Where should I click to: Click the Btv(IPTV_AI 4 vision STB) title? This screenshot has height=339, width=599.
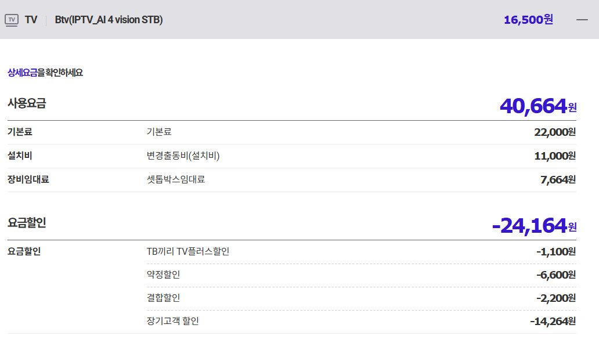pos(109,20)
